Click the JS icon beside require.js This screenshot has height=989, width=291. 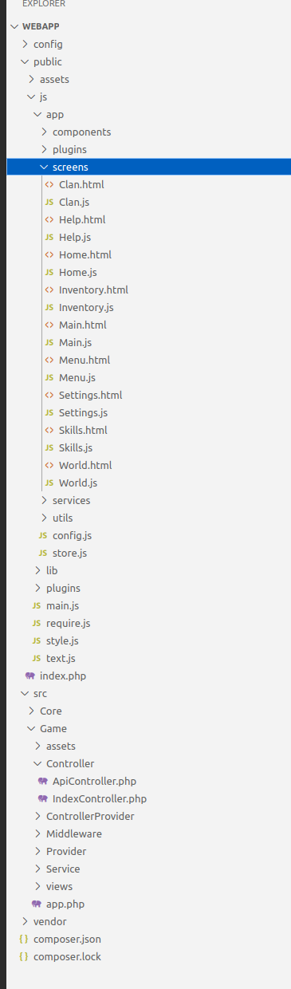pyautogui.click(x=37, y=623)
